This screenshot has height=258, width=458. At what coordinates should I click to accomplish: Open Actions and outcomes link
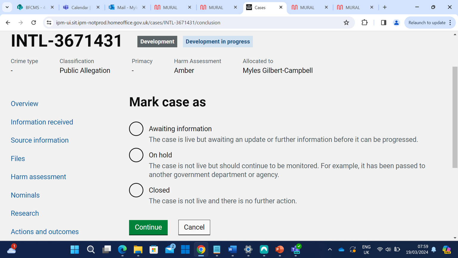point(45,232)
